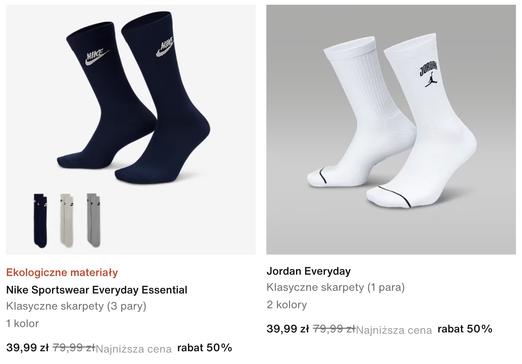The height and width of the screenshot is (364, 522).
Task: Click Najniższa cena under the Jordan socks
Action: point(394,330)
